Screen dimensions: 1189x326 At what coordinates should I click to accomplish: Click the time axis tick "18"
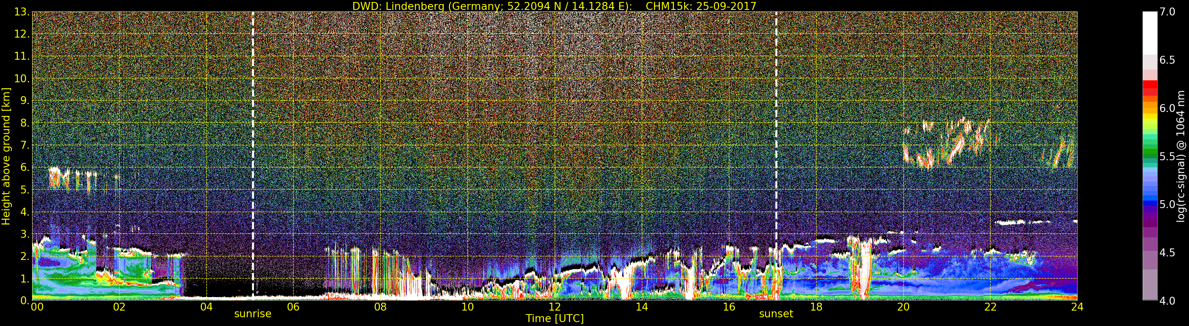(x=816, y=307)
